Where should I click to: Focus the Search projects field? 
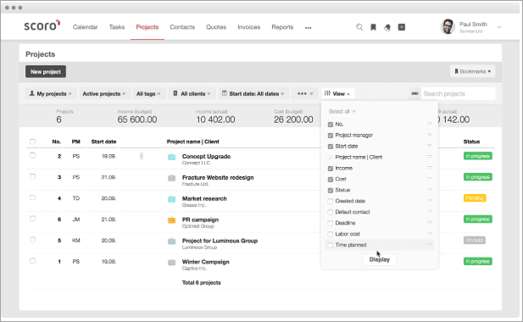click(x=458, y=94)
